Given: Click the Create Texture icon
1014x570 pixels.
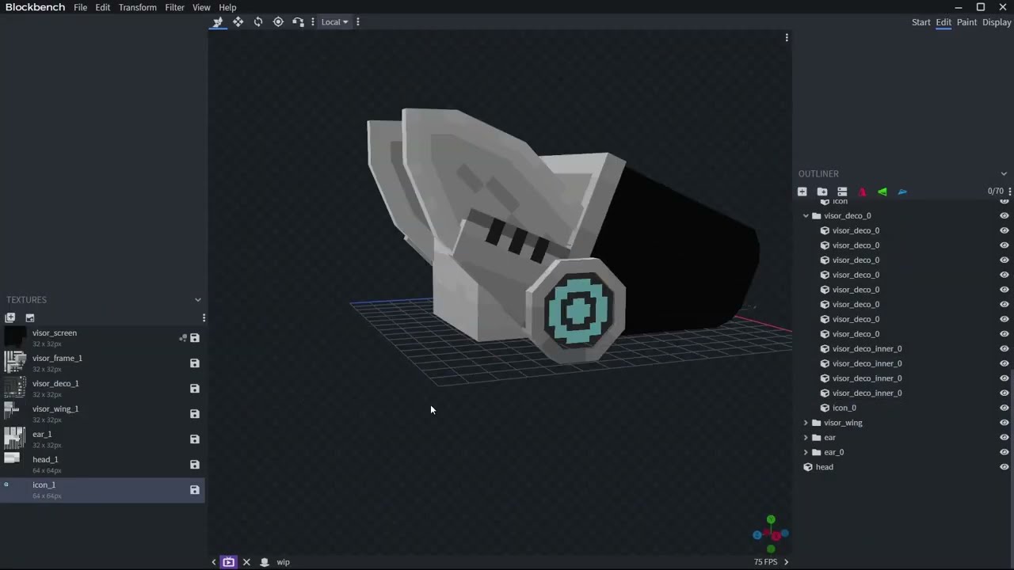Looking at the screenshot, I should click(x=30, y=317).
